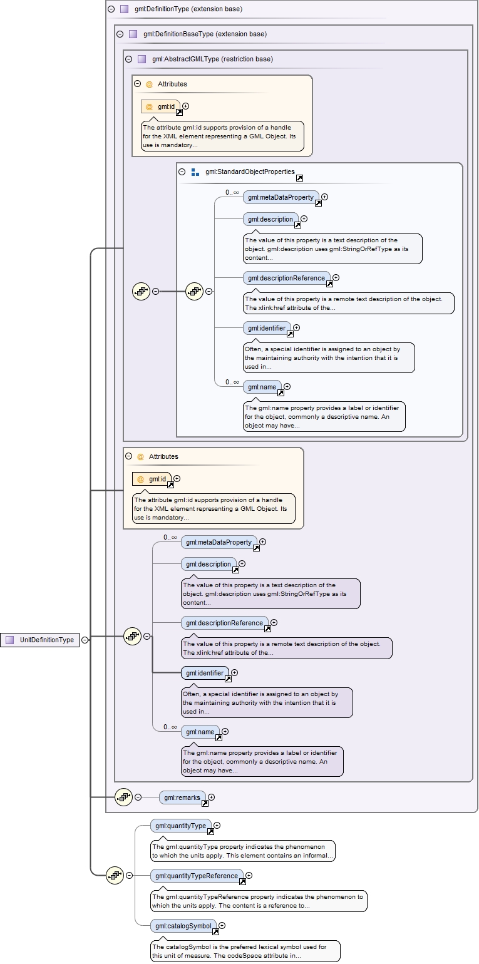Collapse the gml:DefinitionType extension base section
Image resolution: width=479 pixels, height=964 pixels.
[x=111, y=9]
